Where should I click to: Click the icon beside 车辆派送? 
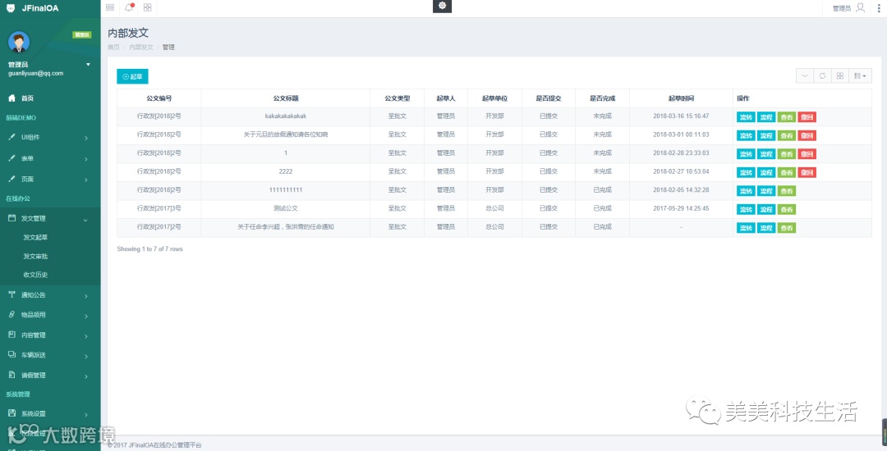pyautogui.click(x=11, y=355)
